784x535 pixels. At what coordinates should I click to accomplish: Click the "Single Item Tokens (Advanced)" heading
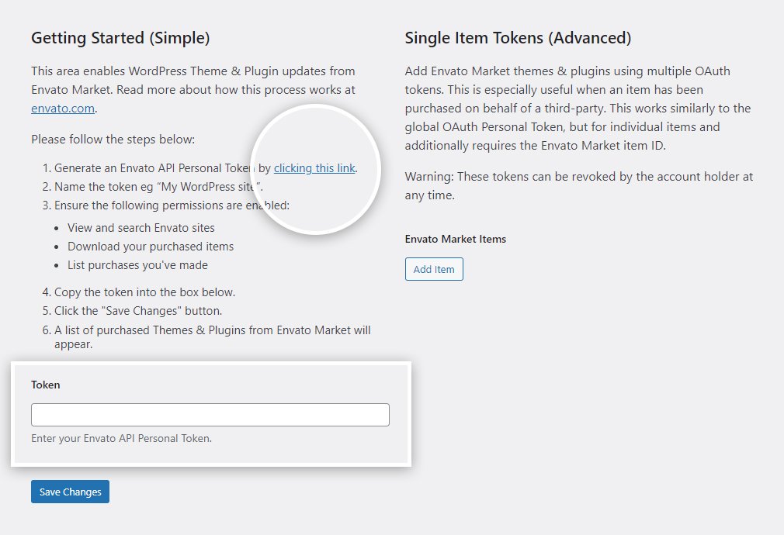tap(518, 38)
